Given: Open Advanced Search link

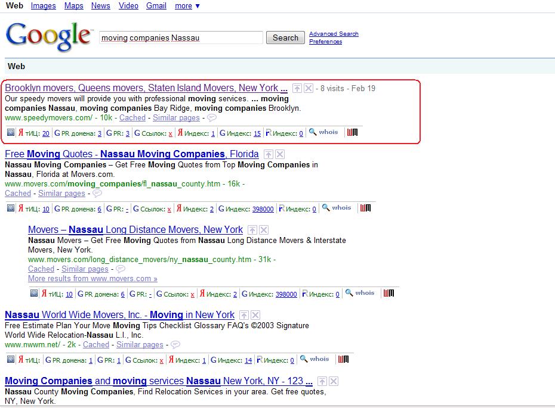Looking at the screenshot, I should pyautogui.click(x=334, y=34).
